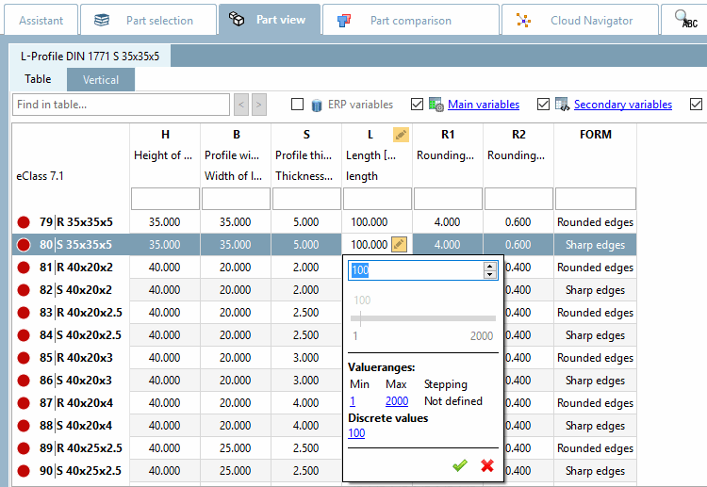Image resolution: width=707 pixels, height=487 pixels.
Task: Enable the ERP variables checkbox
Action: pos(297,105)
